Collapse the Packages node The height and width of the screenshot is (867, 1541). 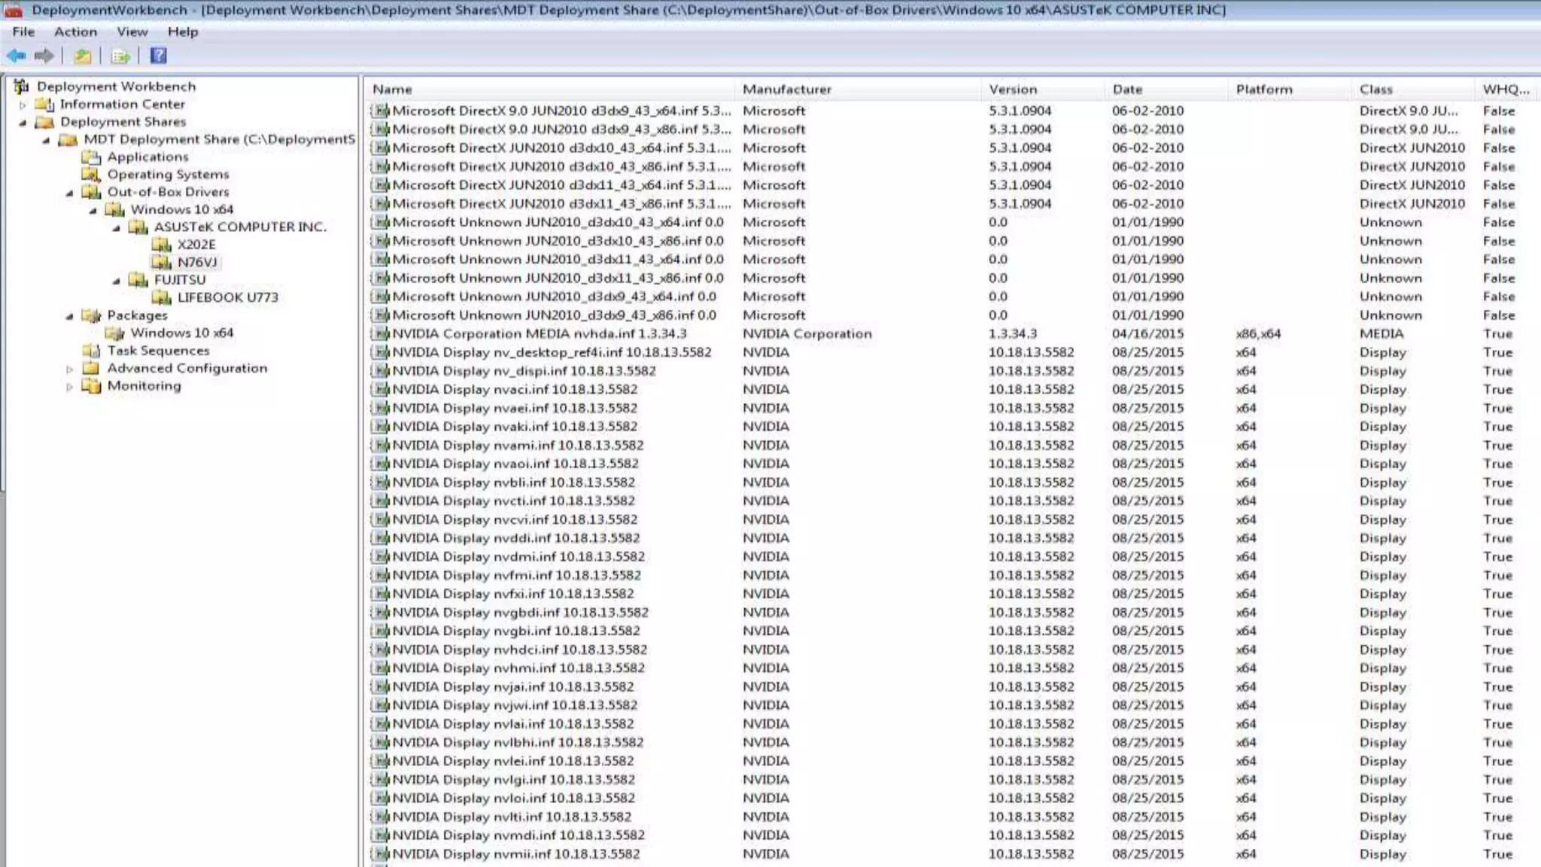pos(69,316)
